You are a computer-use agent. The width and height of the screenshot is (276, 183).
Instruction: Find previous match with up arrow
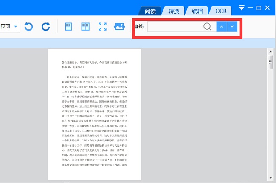click(x=222, y=27)
